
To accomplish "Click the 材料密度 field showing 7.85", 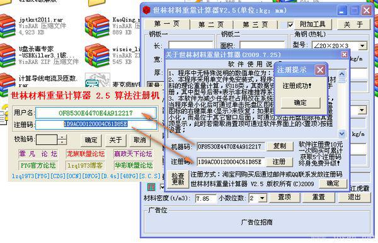I will (205, 198).
